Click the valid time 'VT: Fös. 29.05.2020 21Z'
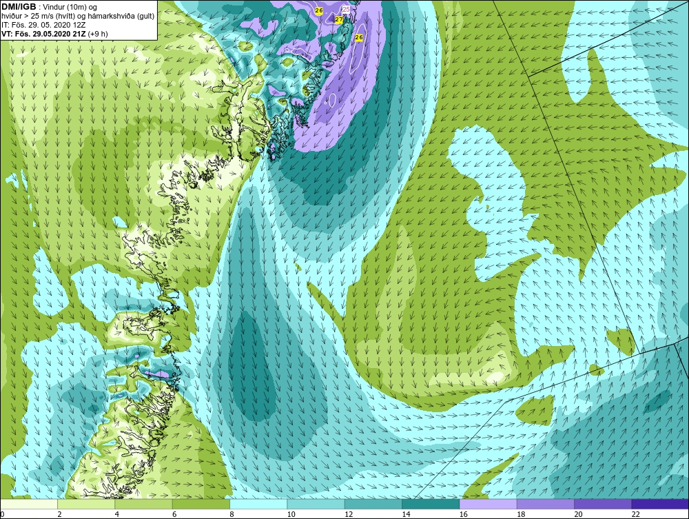 [43, 33]
